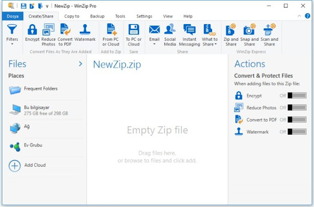This screenshot has width=314, height=207.
Task: Open the Backup ribbon tab
Action: click(x=97, y=16)
